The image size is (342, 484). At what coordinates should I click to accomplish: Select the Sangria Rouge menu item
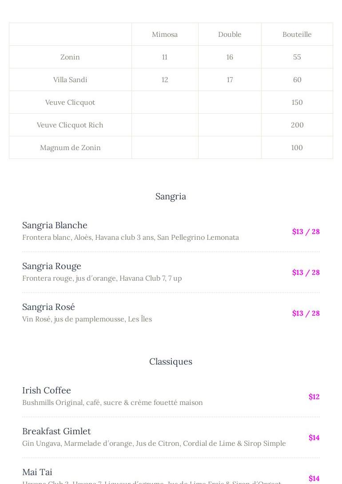52,266
